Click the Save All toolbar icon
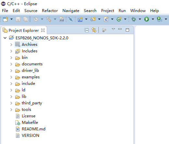This screenshot has height=144, width=169. [25, 19]
